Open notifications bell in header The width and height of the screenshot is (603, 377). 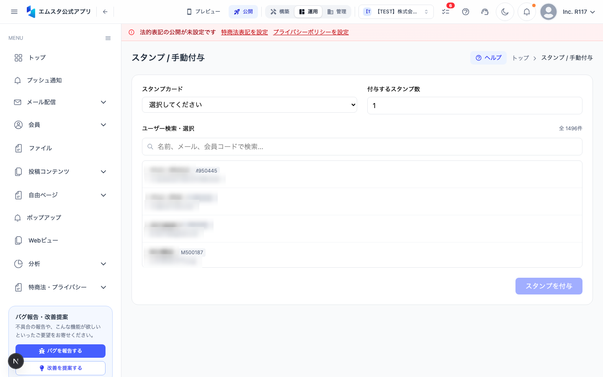coord(527,12)
